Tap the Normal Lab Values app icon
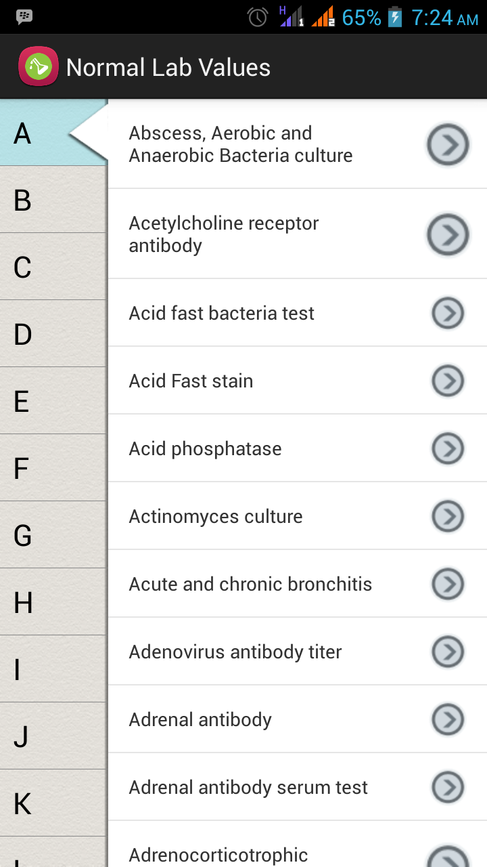 click(38, 67)
